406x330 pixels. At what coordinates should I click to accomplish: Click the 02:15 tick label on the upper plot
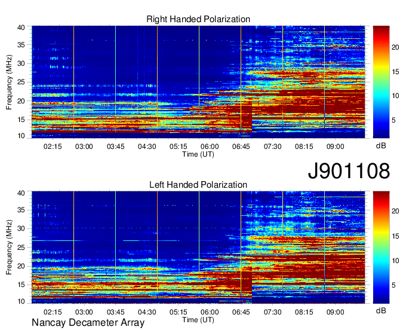click(53, 146)
